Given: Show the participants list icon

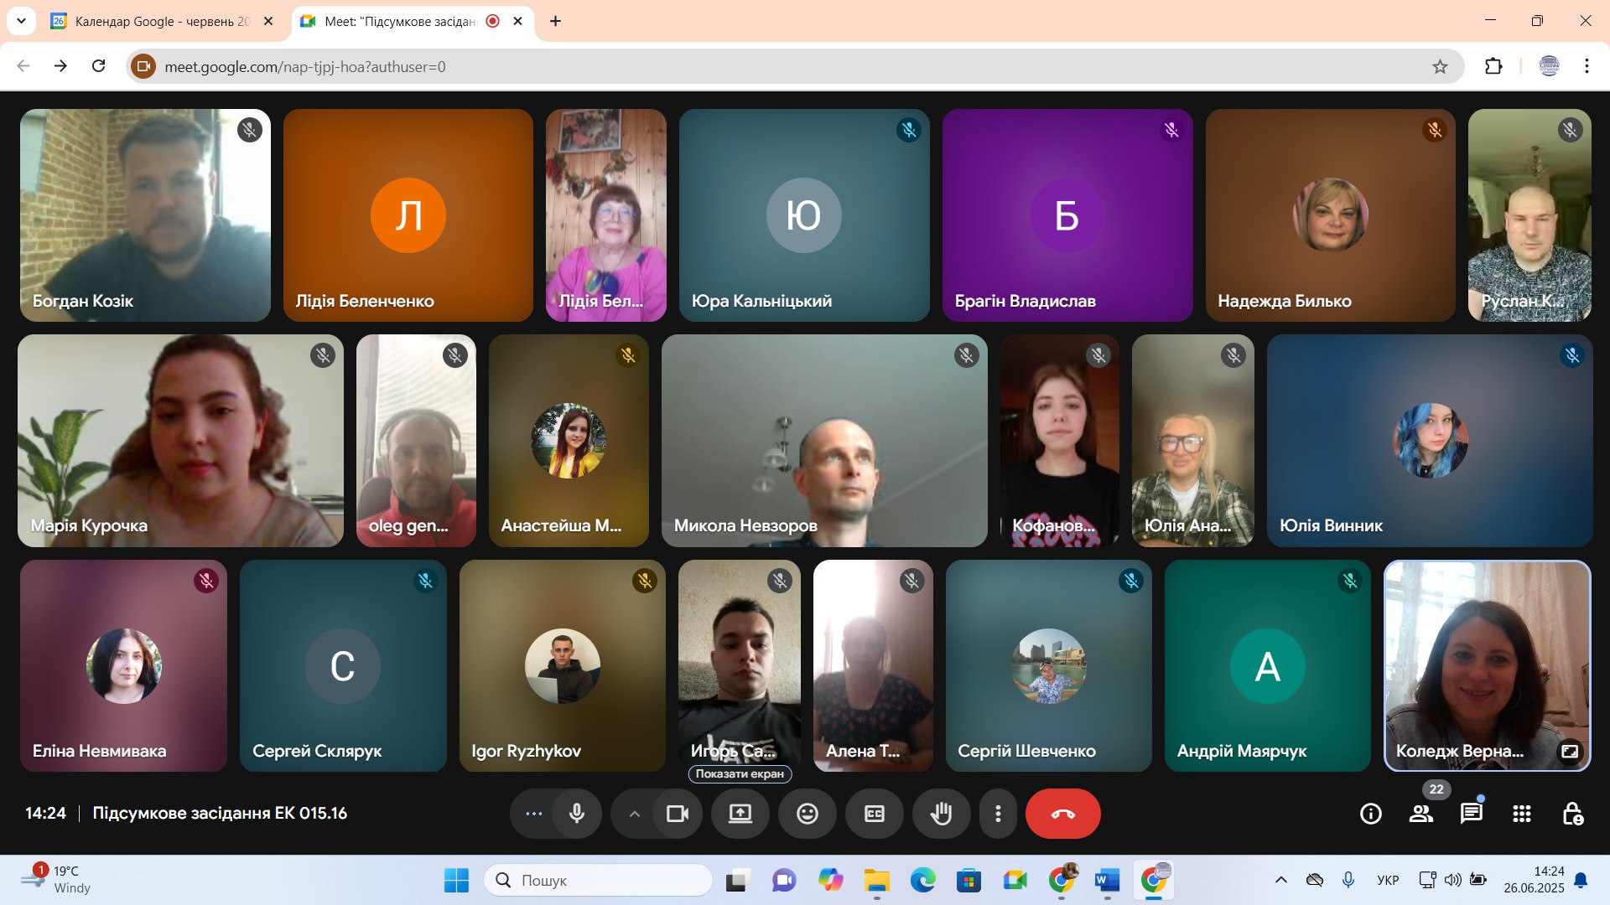Looking at the screenshot, I should pyautogui.click(x=1420, y=814).
